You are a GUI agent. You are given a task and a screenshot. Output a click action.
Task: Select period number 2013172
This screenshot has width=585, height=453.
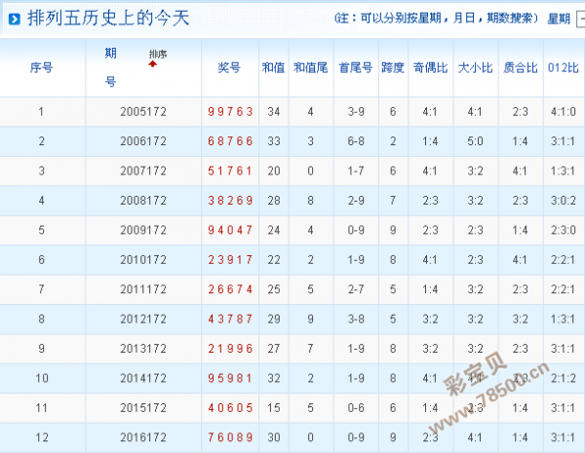point(143,349)
